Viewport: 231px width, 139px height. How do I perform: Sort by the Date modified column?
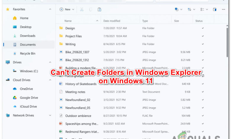point(112,21)
